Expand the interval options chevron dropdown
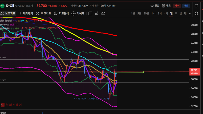203x114 pixels. [x=190, y=14]
